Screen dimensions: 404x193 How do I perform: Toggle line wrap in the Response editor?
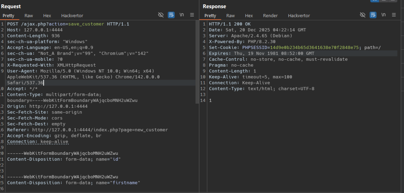(373, 15)
